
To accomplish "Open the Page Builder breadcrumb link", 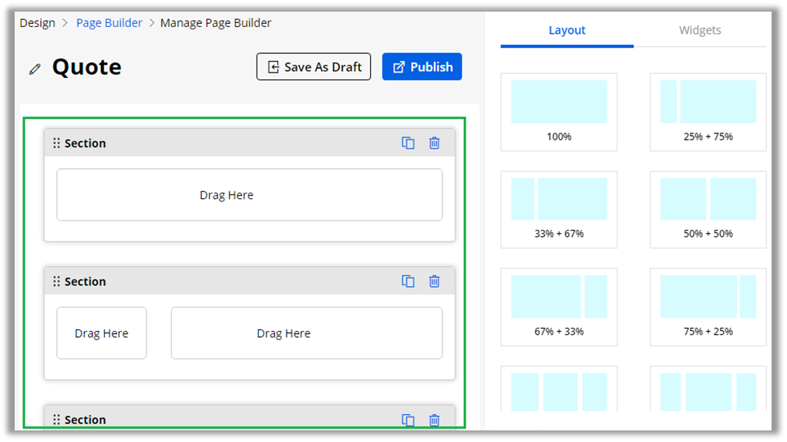I will click(109, 22).
